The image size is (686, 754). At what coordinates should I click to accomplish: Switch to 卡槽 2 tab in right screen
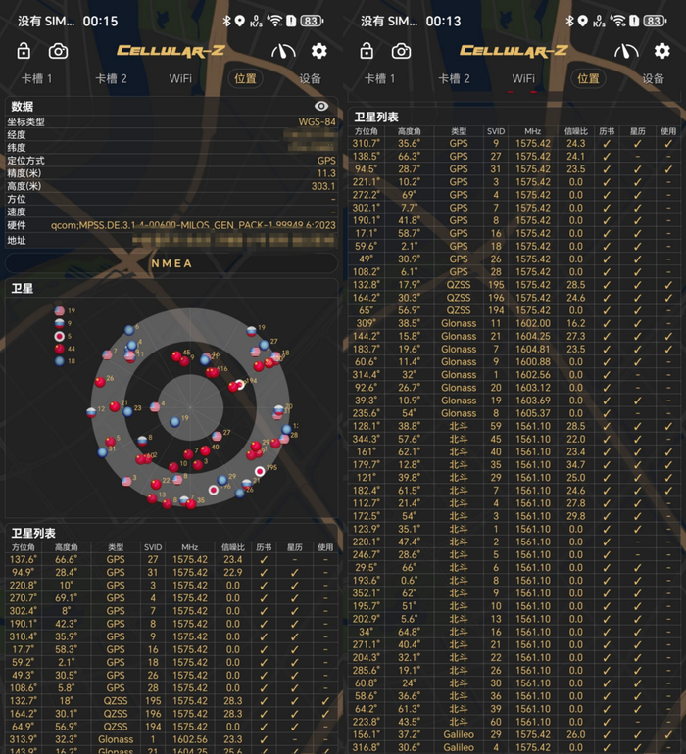click(x=454, y=78)
